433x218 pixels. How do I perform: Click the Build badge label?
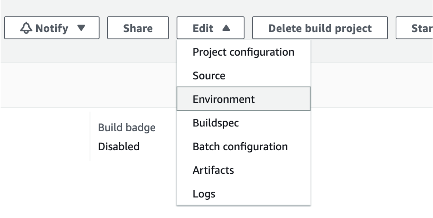127,127
